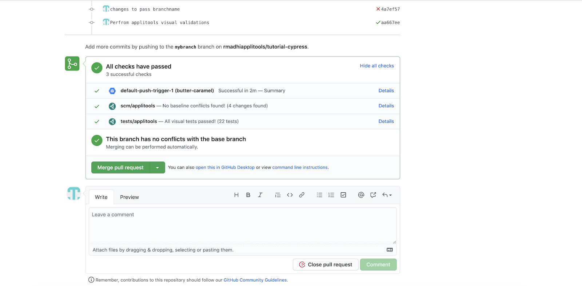Toggle bold text formatting
This screenshot has height=286, width=582.
pyautogui.click(x=248, y=195)
